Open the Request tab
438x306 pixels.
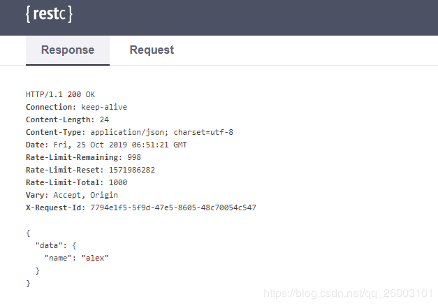point(152,50)
